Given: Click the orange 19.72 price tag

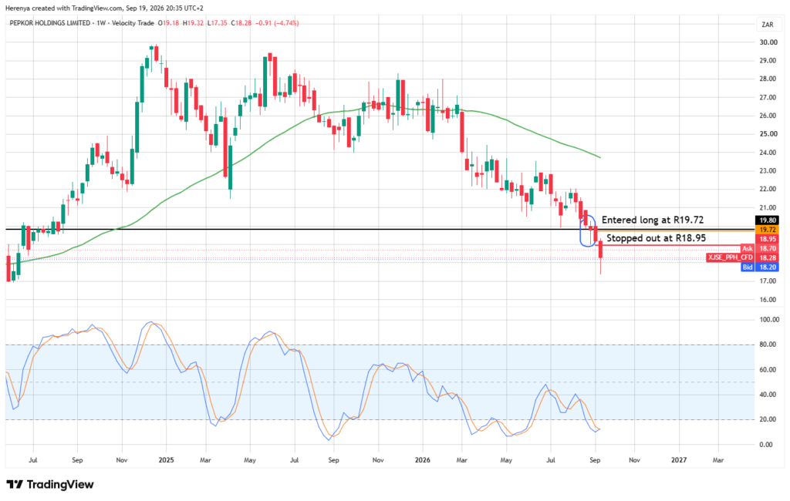Looking at the screenshot, I should 768,230.
